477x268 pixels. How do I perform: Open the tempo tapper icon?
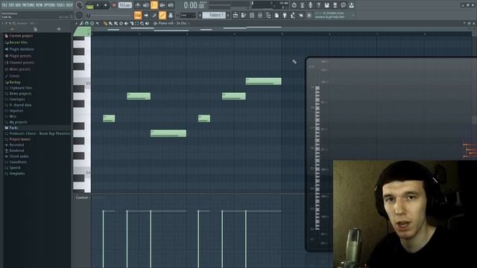click(x=293, y=15)
